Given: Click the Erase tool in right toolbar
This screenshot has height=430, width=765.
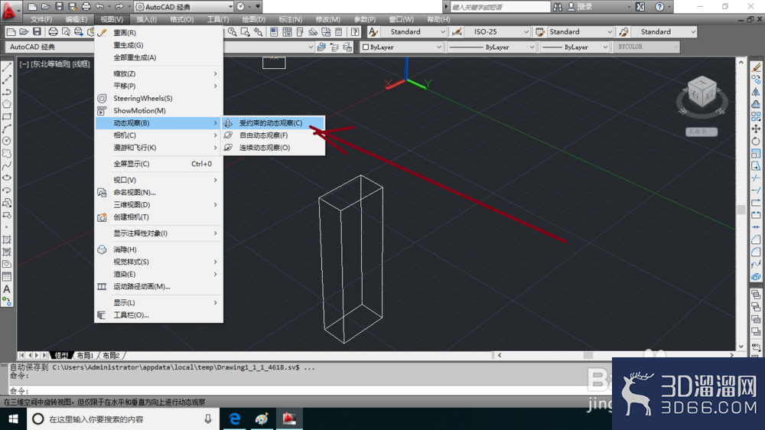Looking at the screenshot, I should (756, 67).
